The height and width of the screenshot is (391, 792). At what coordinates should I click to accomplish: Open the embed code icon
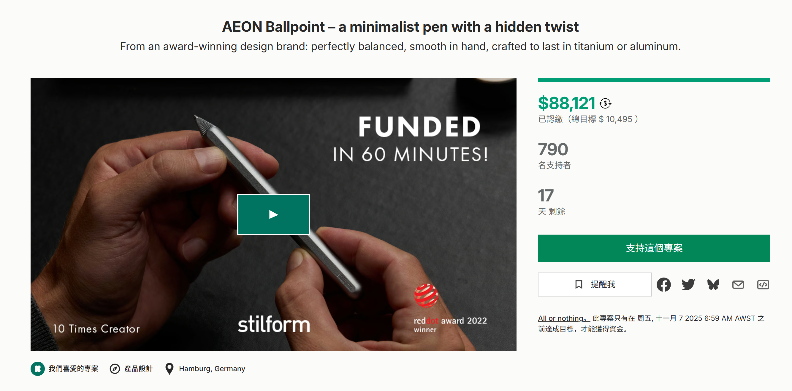pos(763,284)
